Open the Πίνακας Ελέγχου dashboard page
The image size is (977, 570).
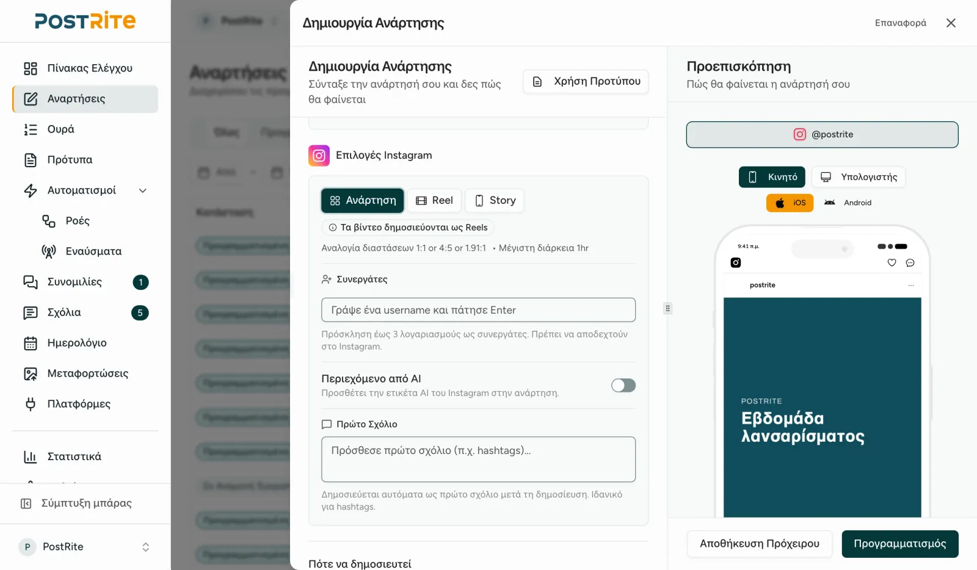[85, 68]
